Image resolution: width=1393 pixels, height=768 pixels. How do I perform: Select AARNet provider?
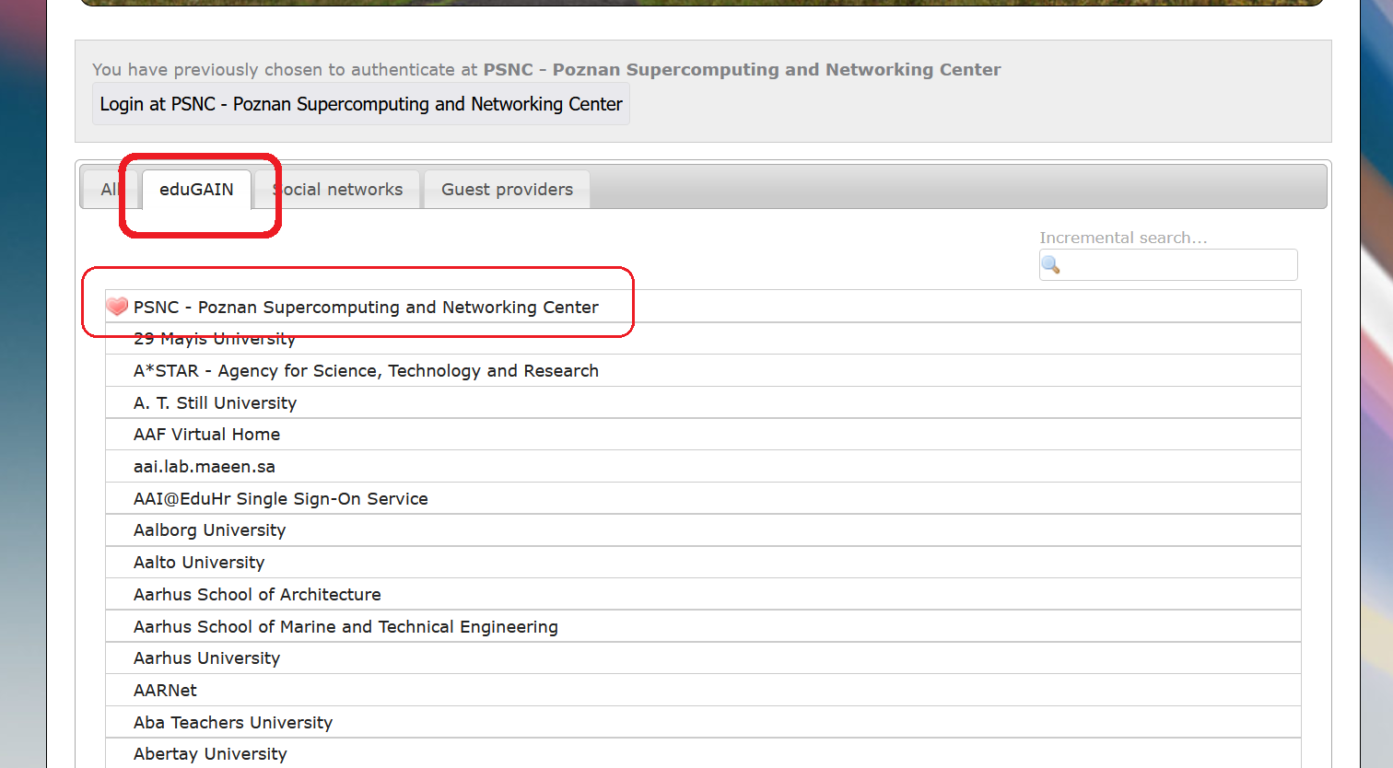[x=703, y=691]
